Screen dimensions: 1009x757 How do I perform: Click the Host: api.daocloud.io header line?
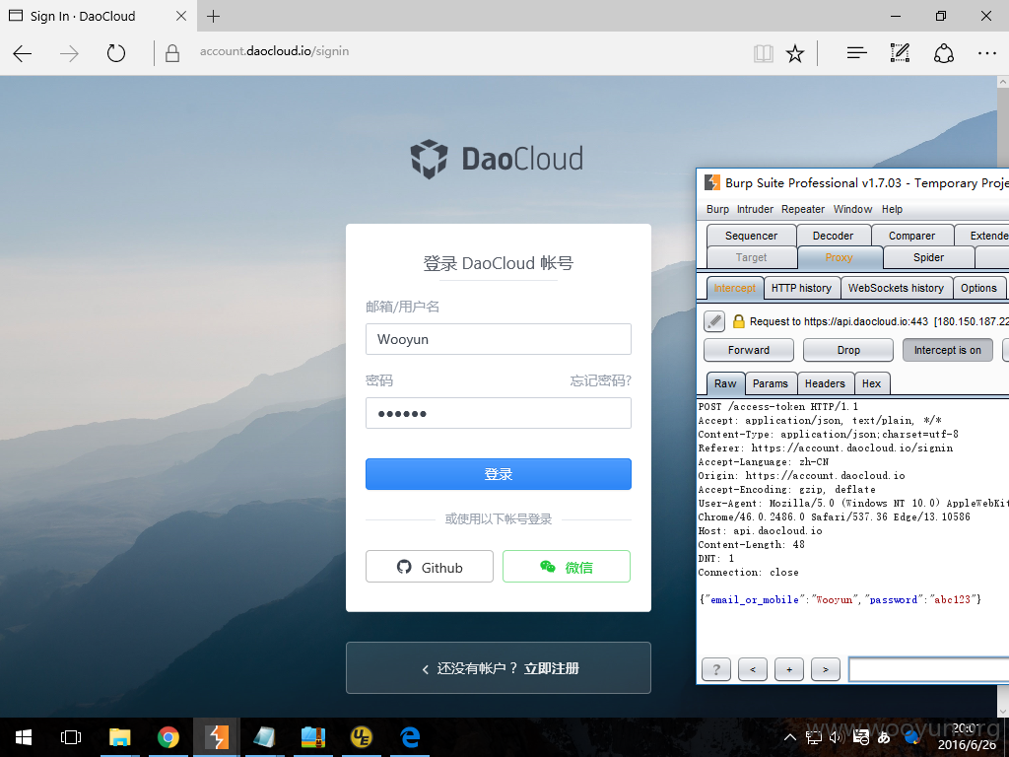coord(760,531)
